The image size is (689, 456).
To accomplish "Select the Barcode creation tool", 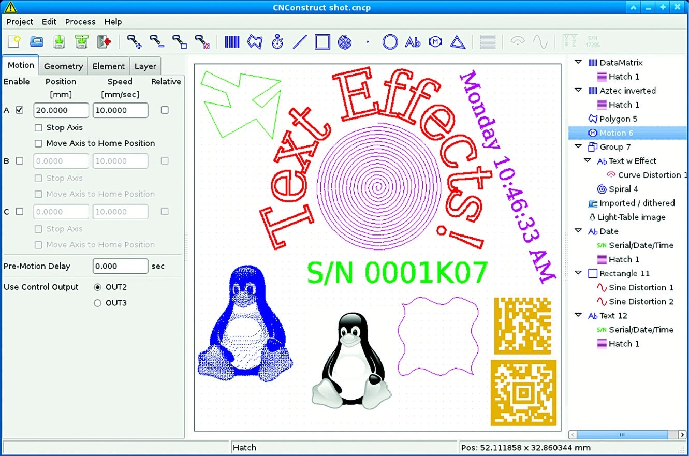I will pos(231,41).
